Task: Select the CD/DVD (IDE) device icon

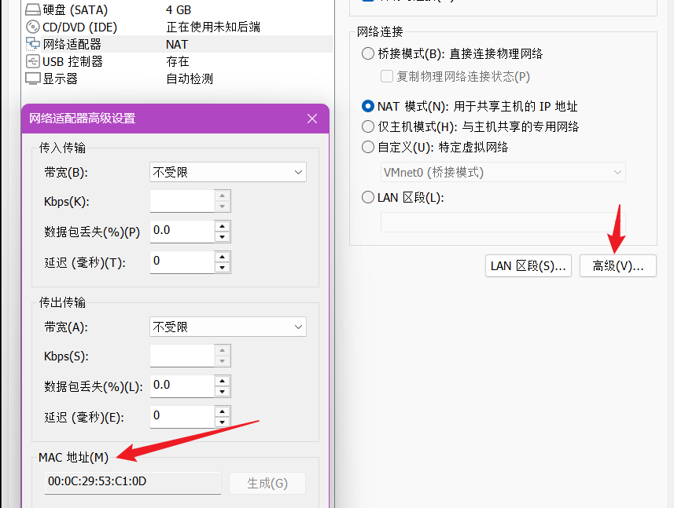Action: 33,27
